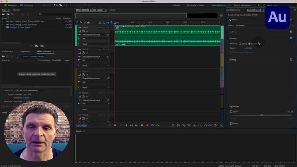Viewport: 297px width, 167px height.
Task: Mute Track 1
Action: 100,27
